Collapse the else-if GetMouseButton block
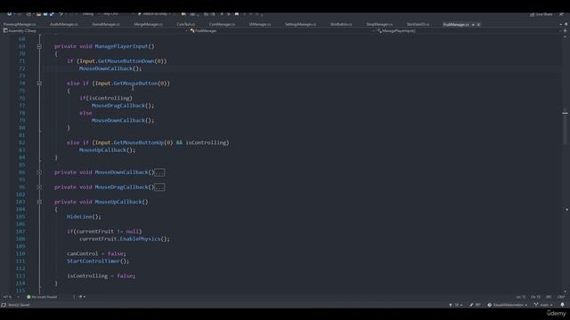The image size is (570, 320). tap(39, 84)
